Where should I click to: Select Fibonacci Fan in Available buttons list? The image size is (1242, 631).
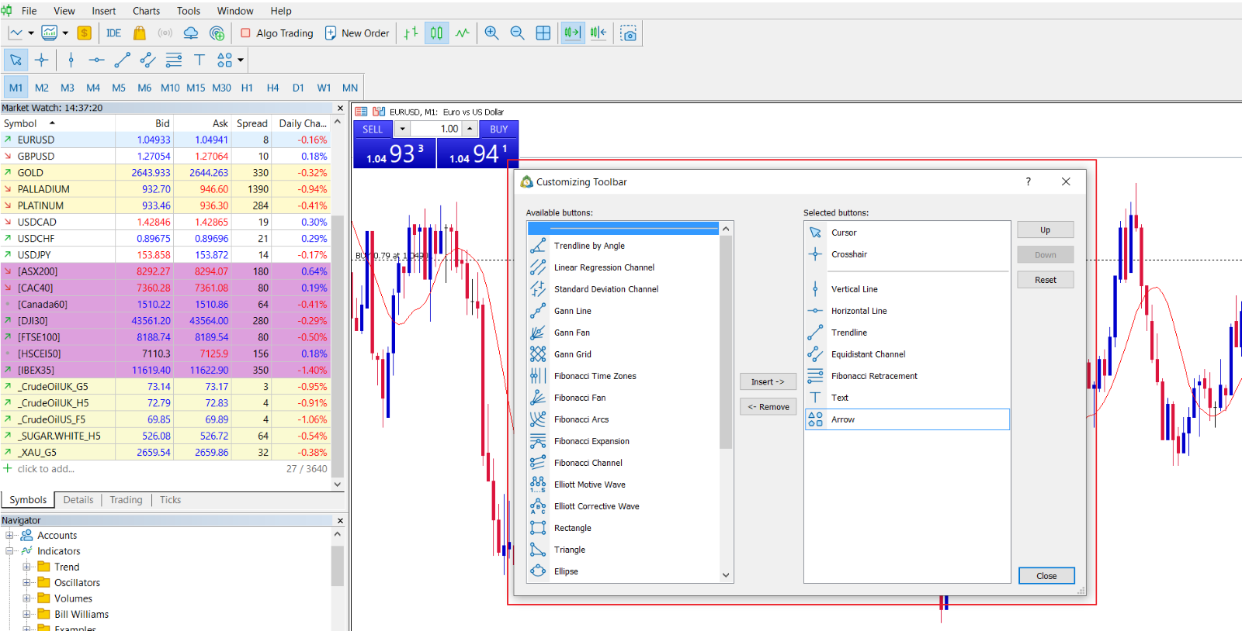pyautogui.click(x=580, y=398)
